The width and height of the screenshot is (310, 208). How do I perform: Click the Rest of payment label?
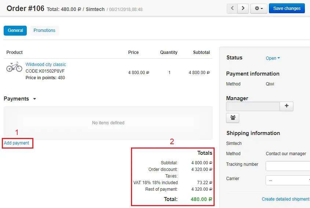(x=161, y=189)
